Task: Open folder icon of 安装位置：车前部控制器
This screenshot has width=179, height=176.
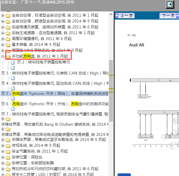Action: coord(8,163)
